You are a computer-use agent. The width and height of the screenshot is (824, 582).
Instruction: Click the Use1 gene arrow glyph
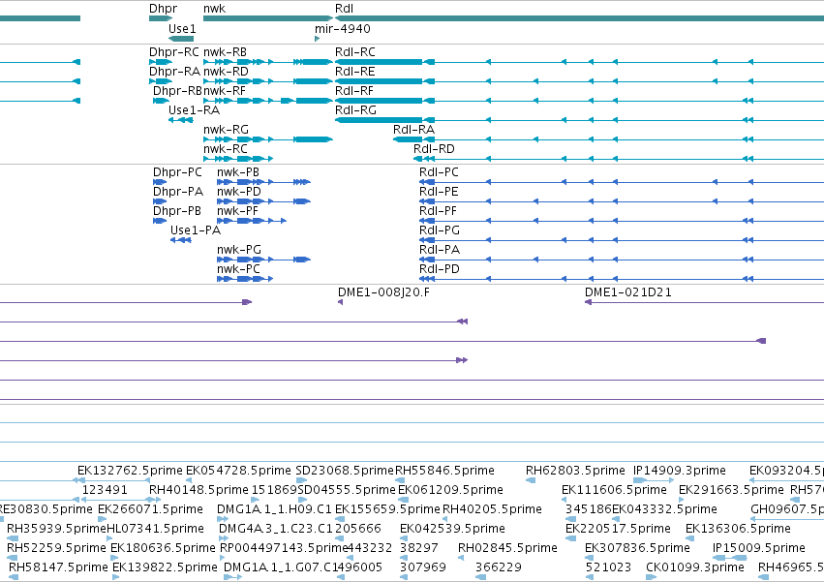(x=181, y=39)
